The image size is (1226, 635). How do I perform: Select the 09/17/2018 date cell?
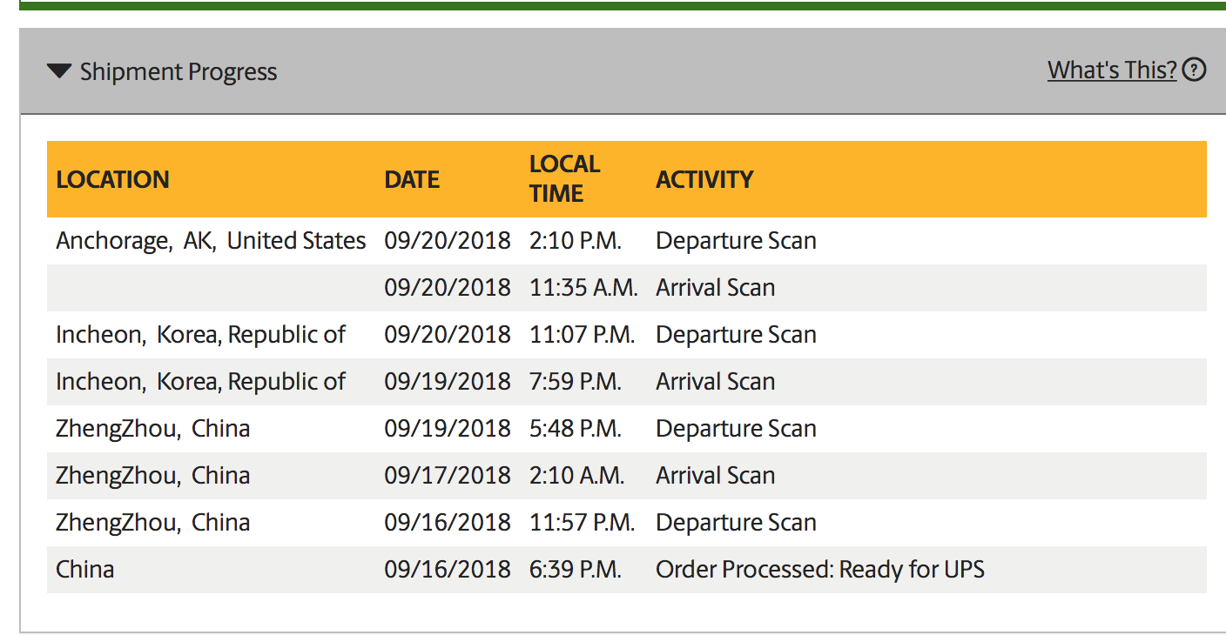pyautogui.click(x=447, y=475)
